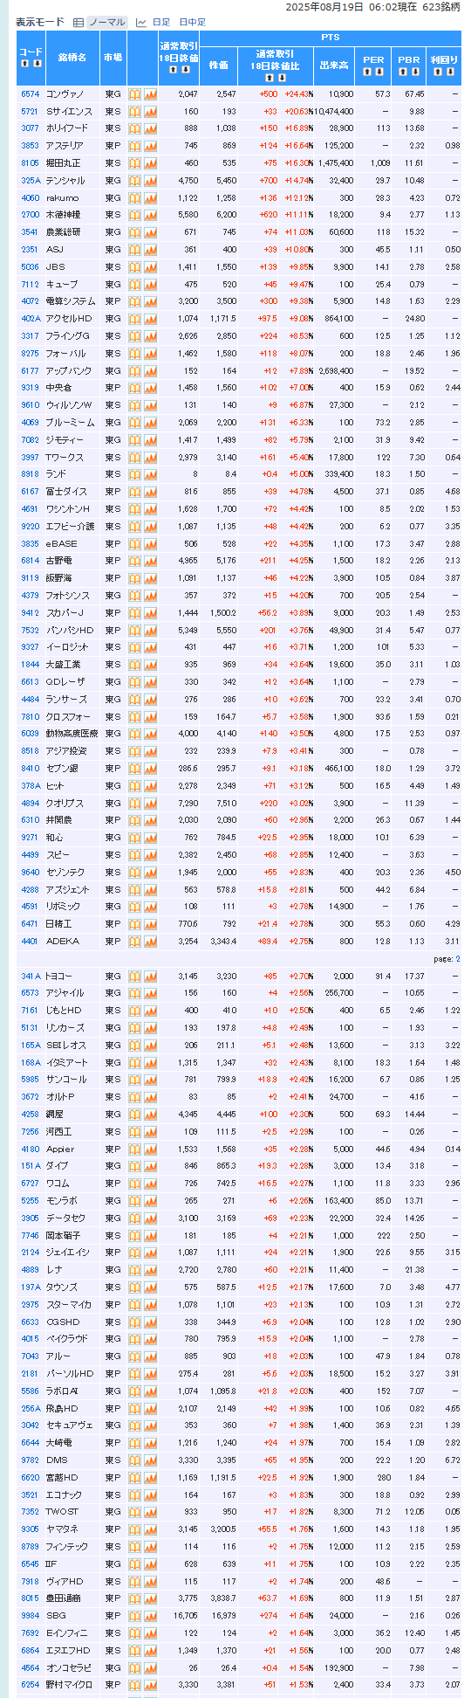Viewport: 471px width, 1698px height.
Task: Click change rate +24.43% cell
Action: click(298, 93)
